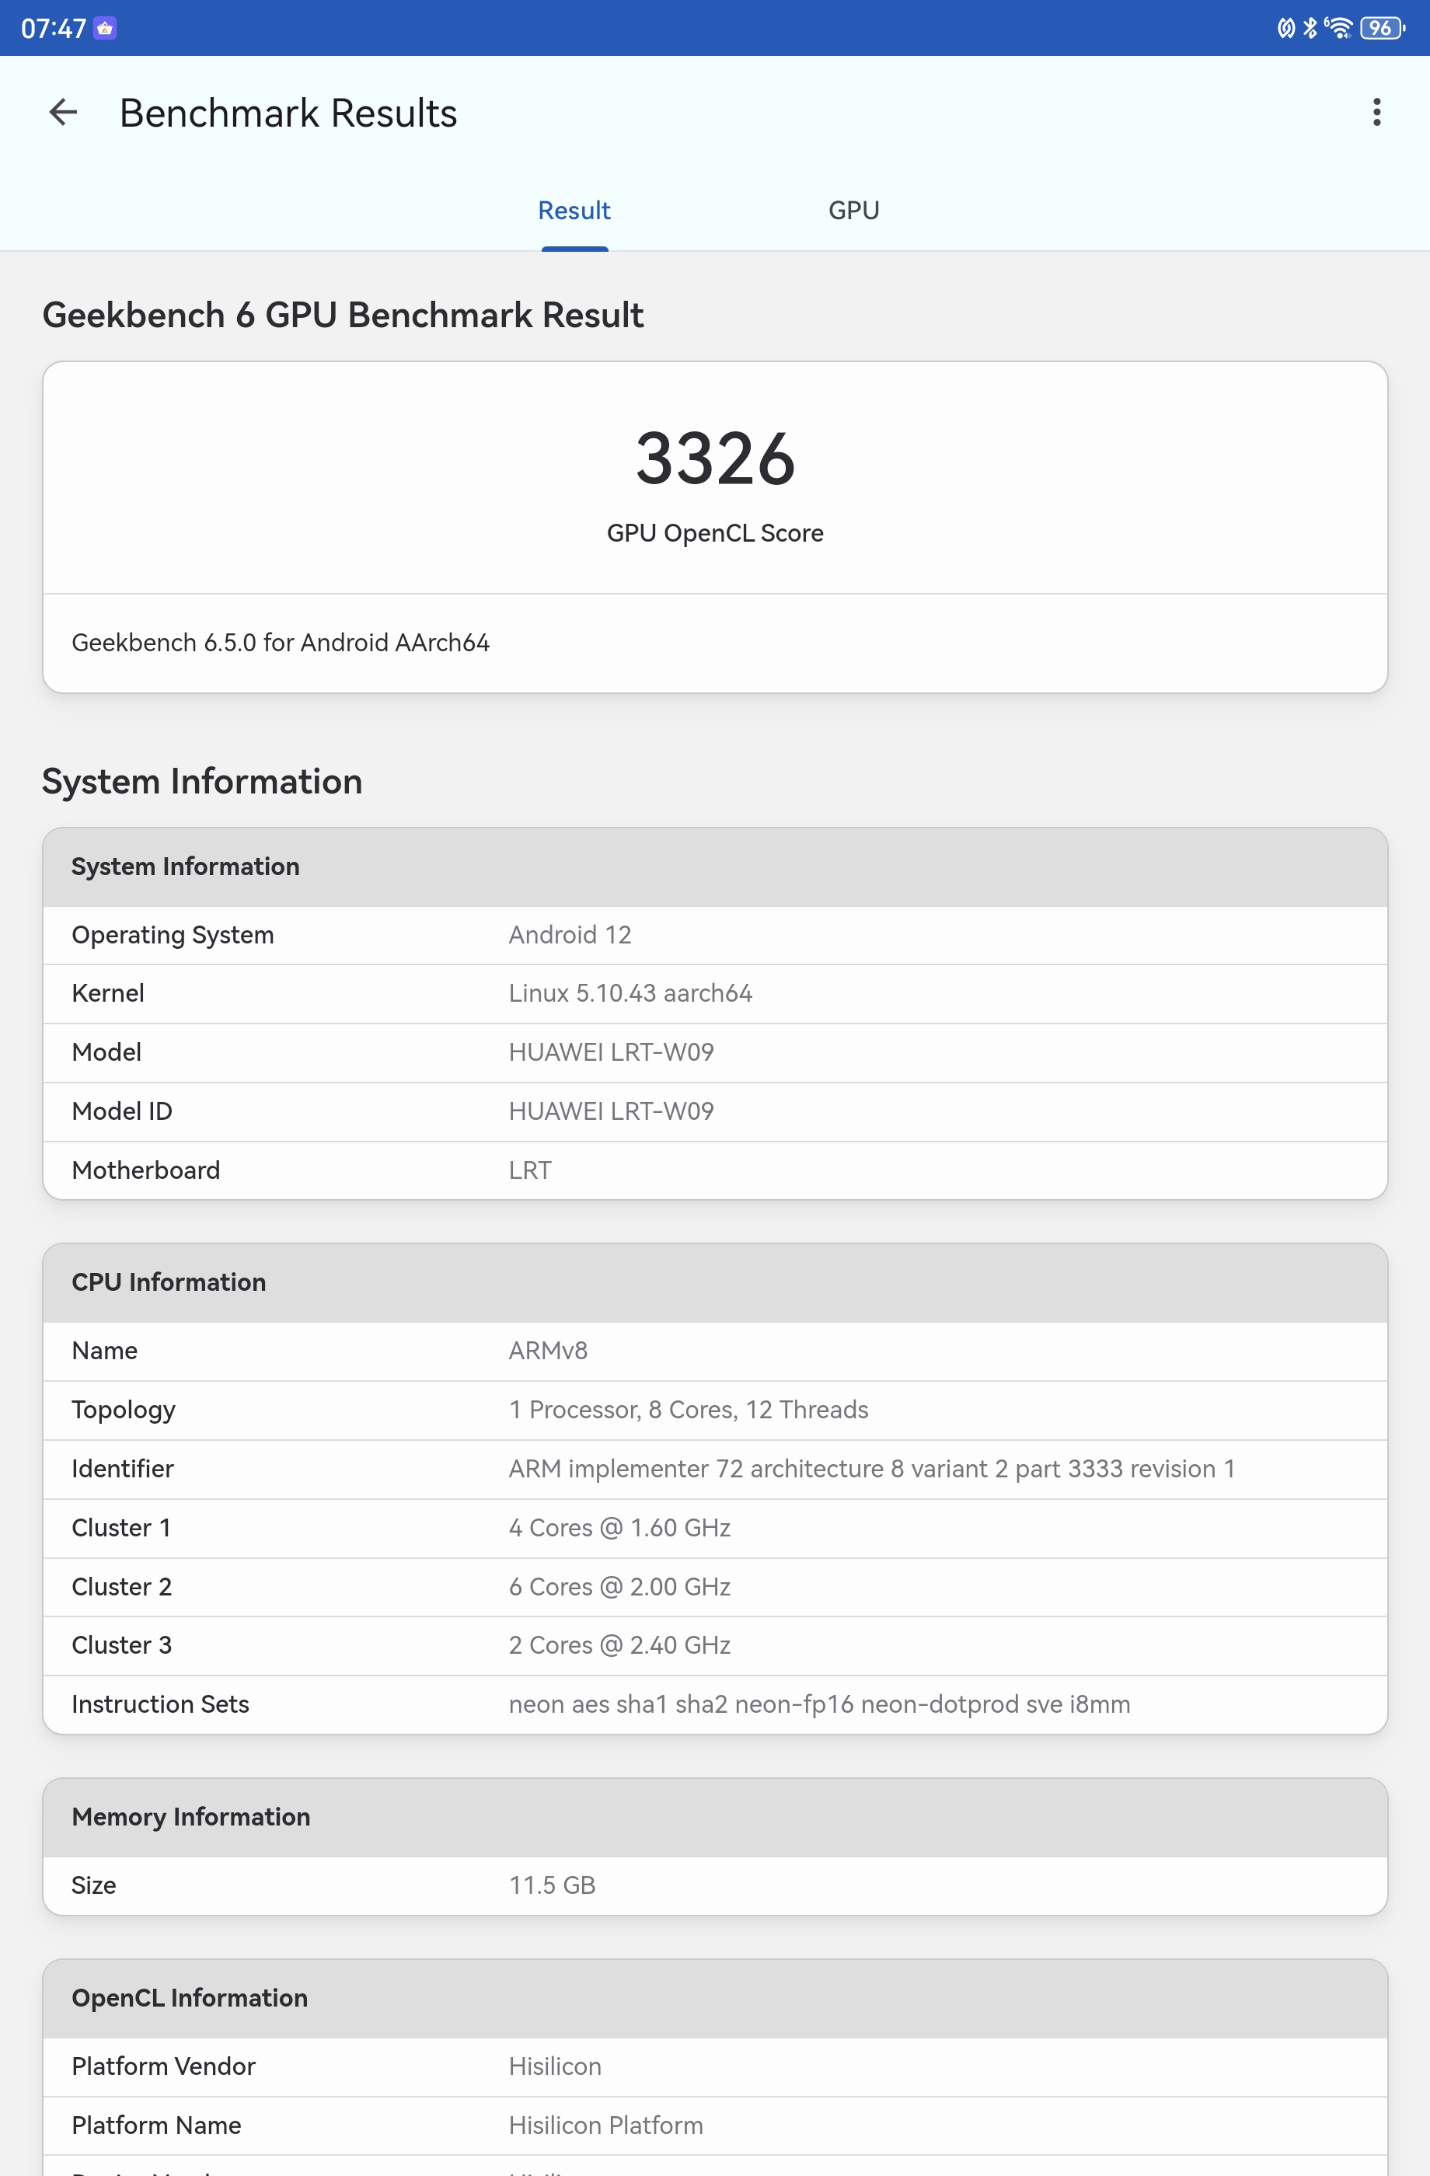The height and width of the screenshot is (2176, 1430).
Task: Tap the Model ID row
Action: pyautogui.click(x=715, y=1112)
